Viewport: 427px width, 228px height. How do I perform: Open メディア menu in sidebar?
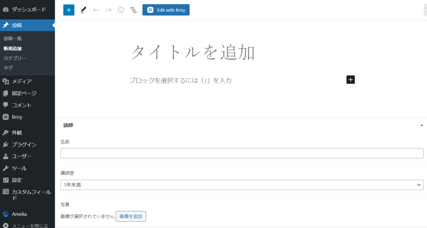pyautogui.click(x=22, y=81)
